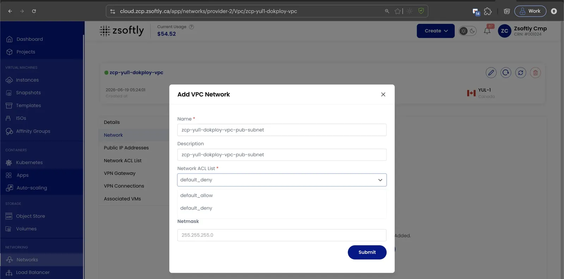Screen dimensions: 564x279
Task: Click the pencil edit VPC icon
Action: click(491, 72)
